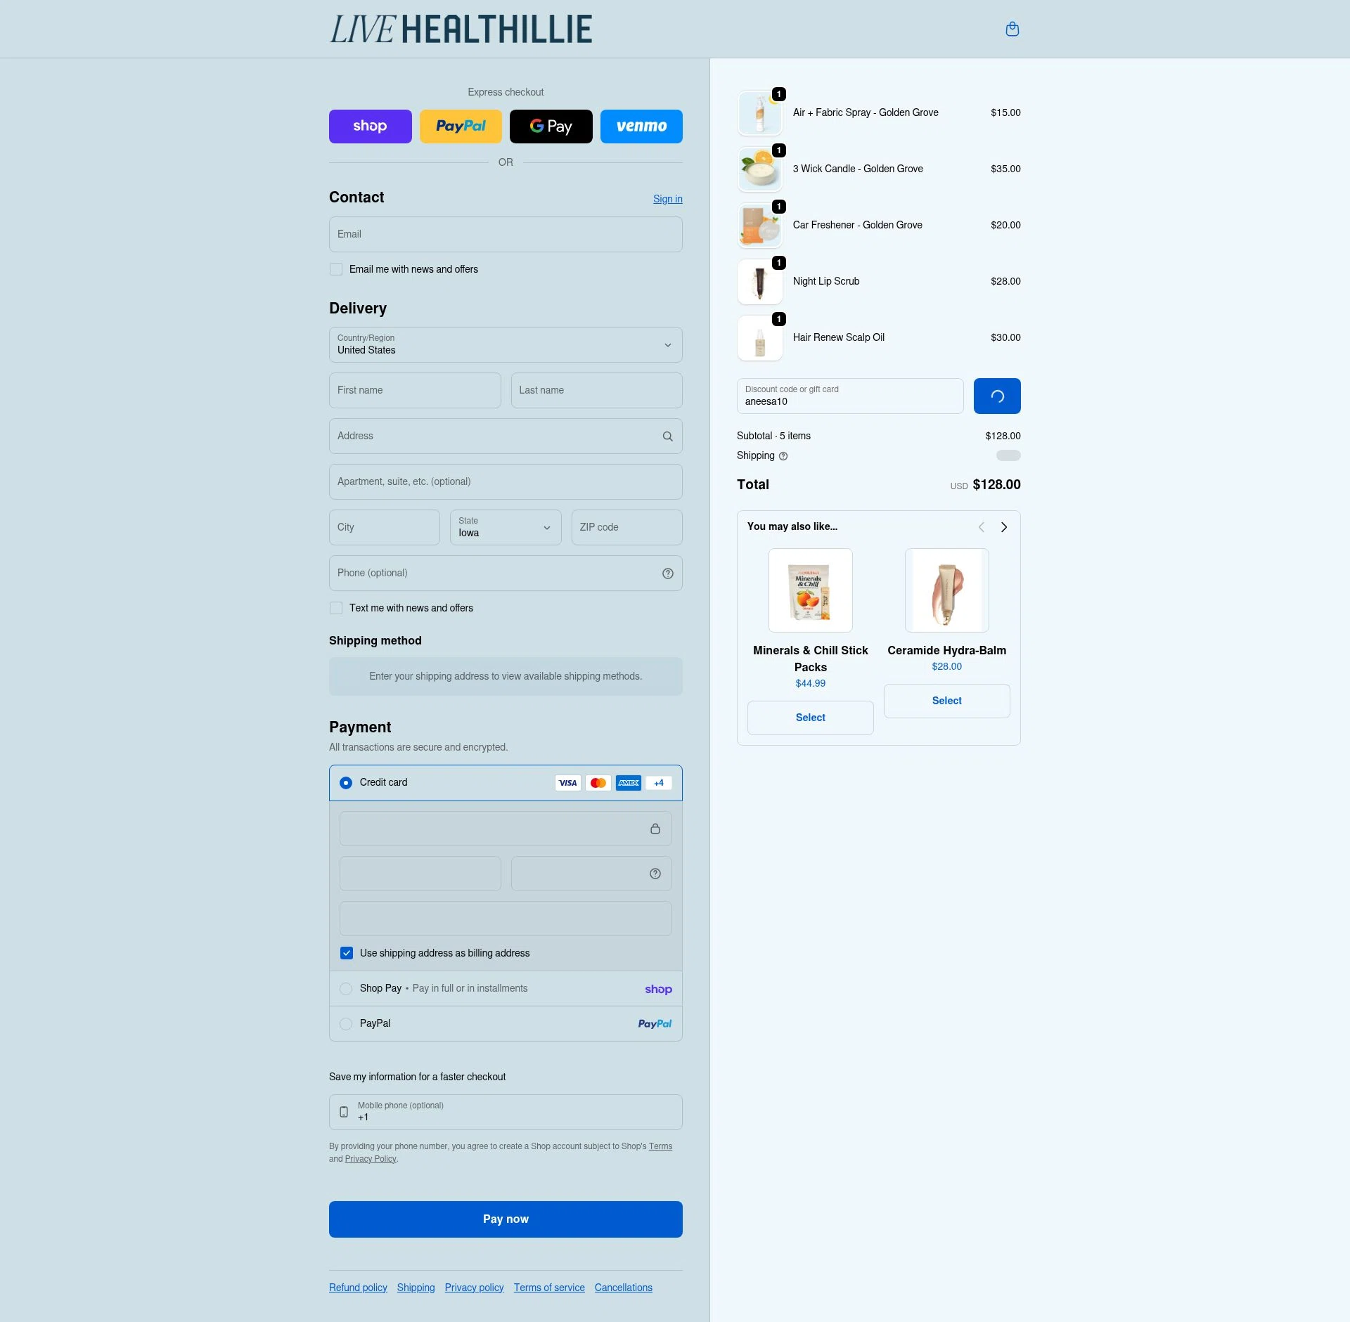Select Google Pay express checkout

point(551,127)
